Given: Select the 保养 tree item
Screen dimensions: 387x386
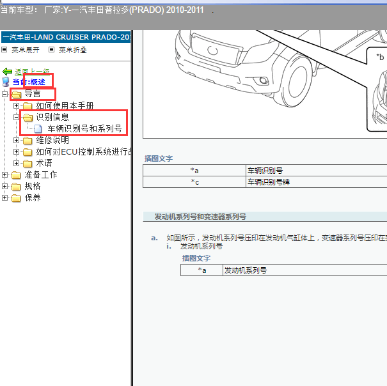Looking at the screenshot, I should (x=33, y=197).
